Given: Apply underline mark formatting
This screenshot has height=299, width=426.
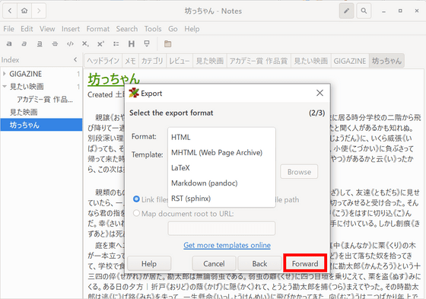Looking at the screenshot, I should pos(40,44).
